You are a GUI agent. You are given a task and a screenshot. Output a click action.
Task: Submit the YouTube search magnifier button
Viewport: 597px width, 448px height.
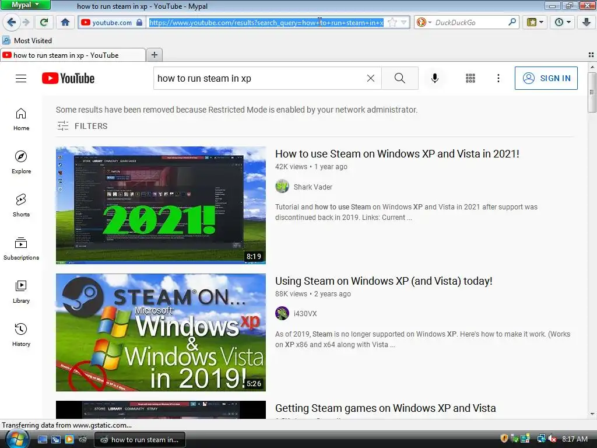[400, 78]
